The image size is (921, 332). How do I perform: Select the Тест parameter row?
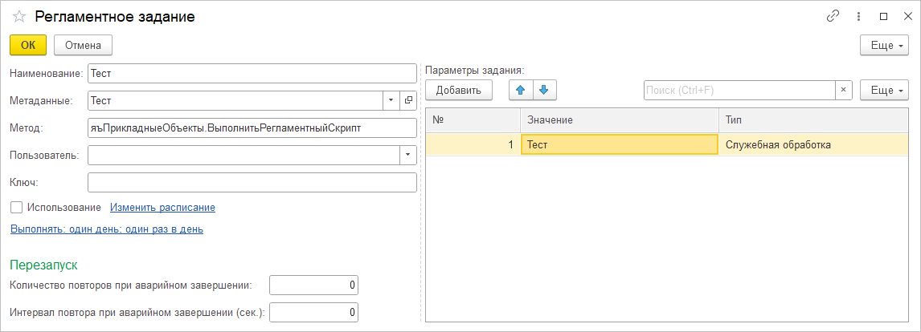click(619, 145)
